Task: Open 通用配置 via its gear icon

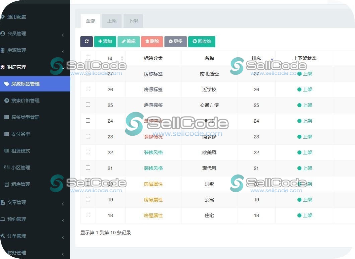Action: point(3,16)
